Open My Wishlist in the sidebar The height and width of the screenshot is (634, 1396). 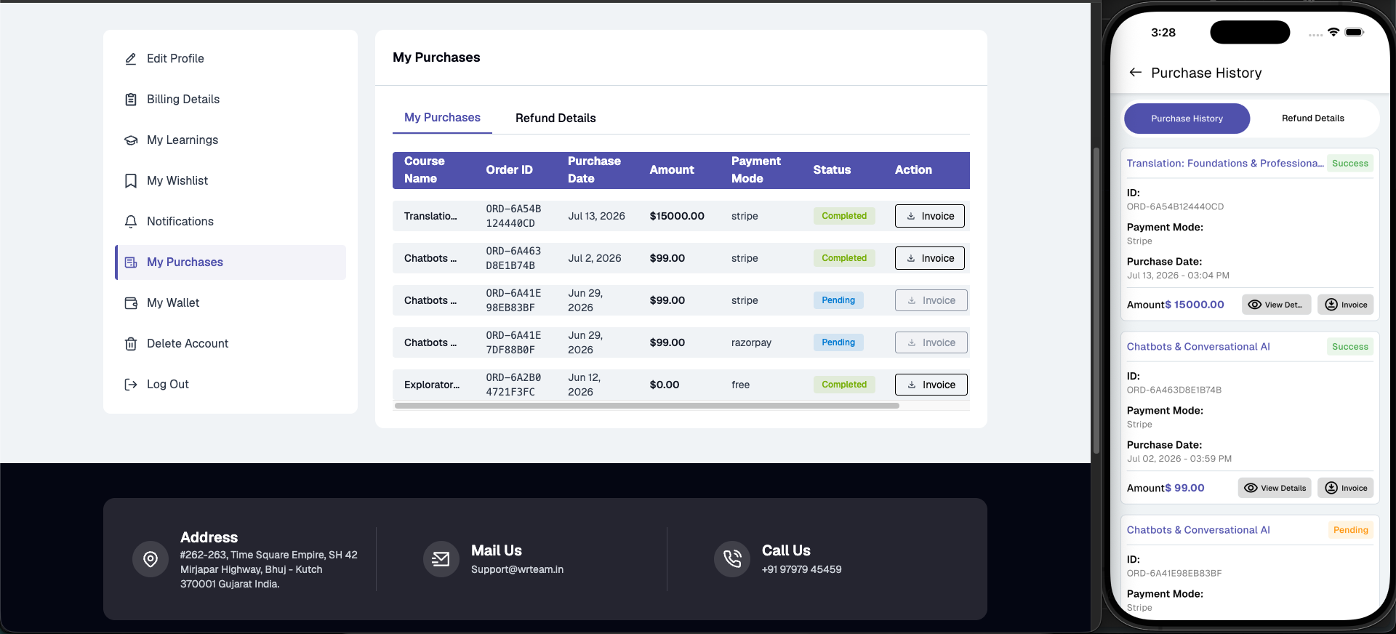(x=230, y=181)
